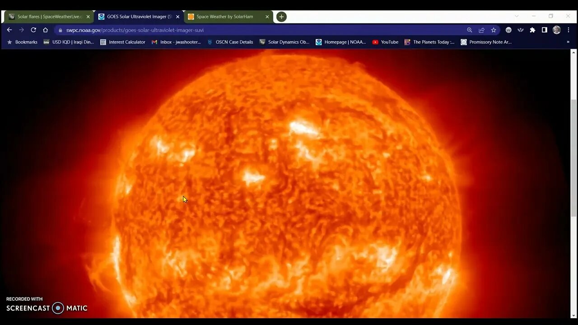This screenshot has height=325, width=578.
Task: Open the extension icon left of the puzzle piece
Action: [x=521, y=30]
